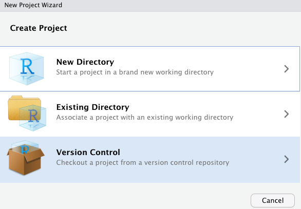Click the folder-with-cube Existing Directory icon
The width and height of the screenshot is (301, 209).
pyautogui.click(x=27, y=113)
